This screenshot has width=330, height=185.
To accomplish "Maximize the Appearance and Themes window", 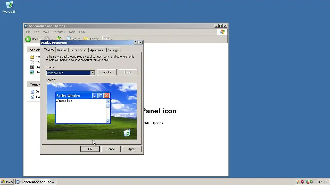I will tap(221, 26).
